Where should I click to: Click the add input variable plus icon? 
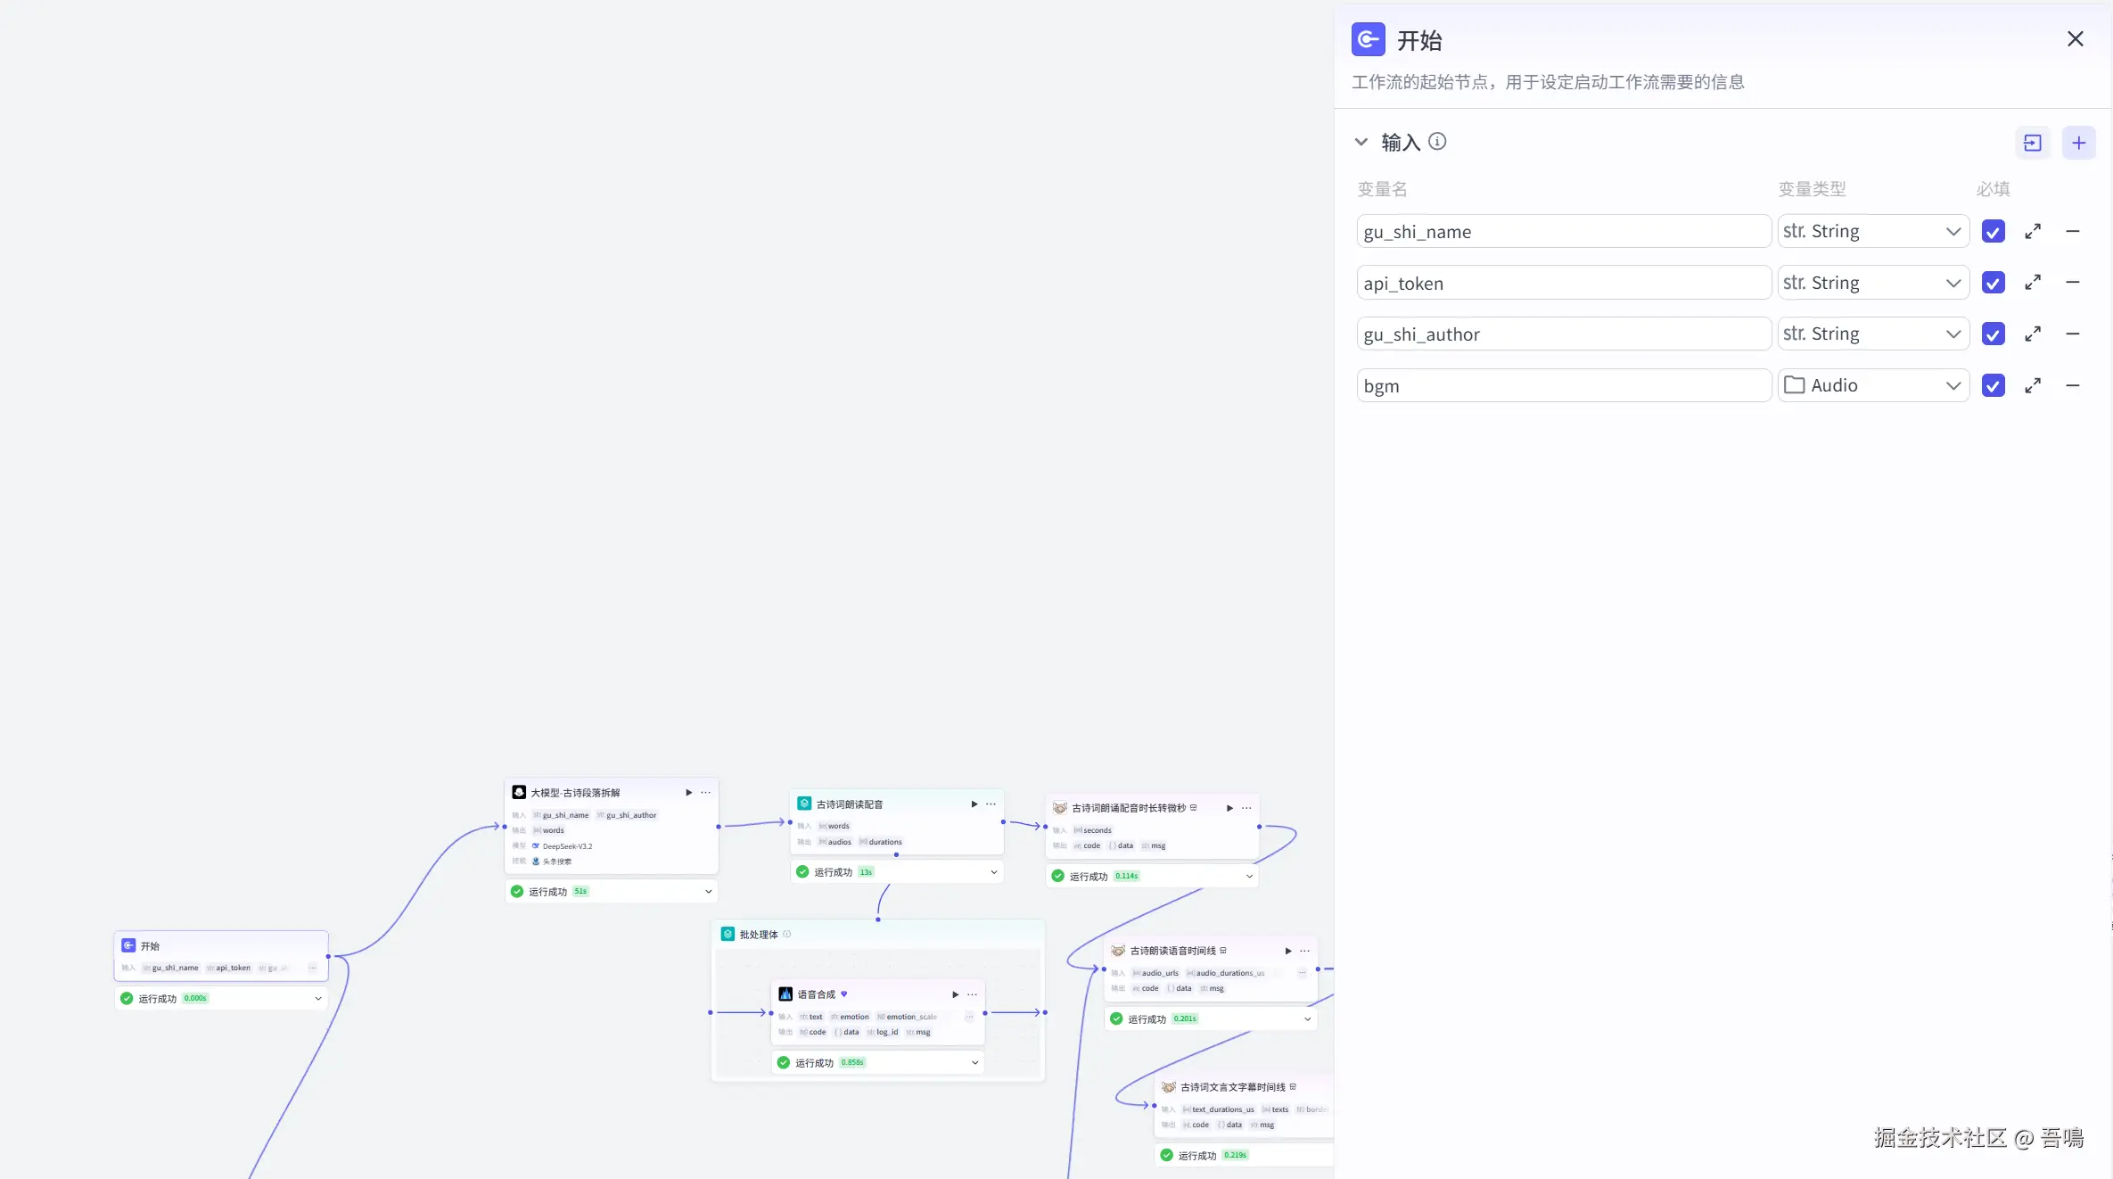pyautogui.click(x=2078, y=143)
